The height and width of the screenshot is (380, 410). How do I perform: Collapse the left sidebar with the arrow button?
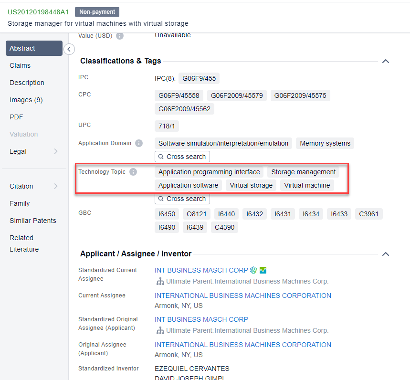tap(69, 49)
